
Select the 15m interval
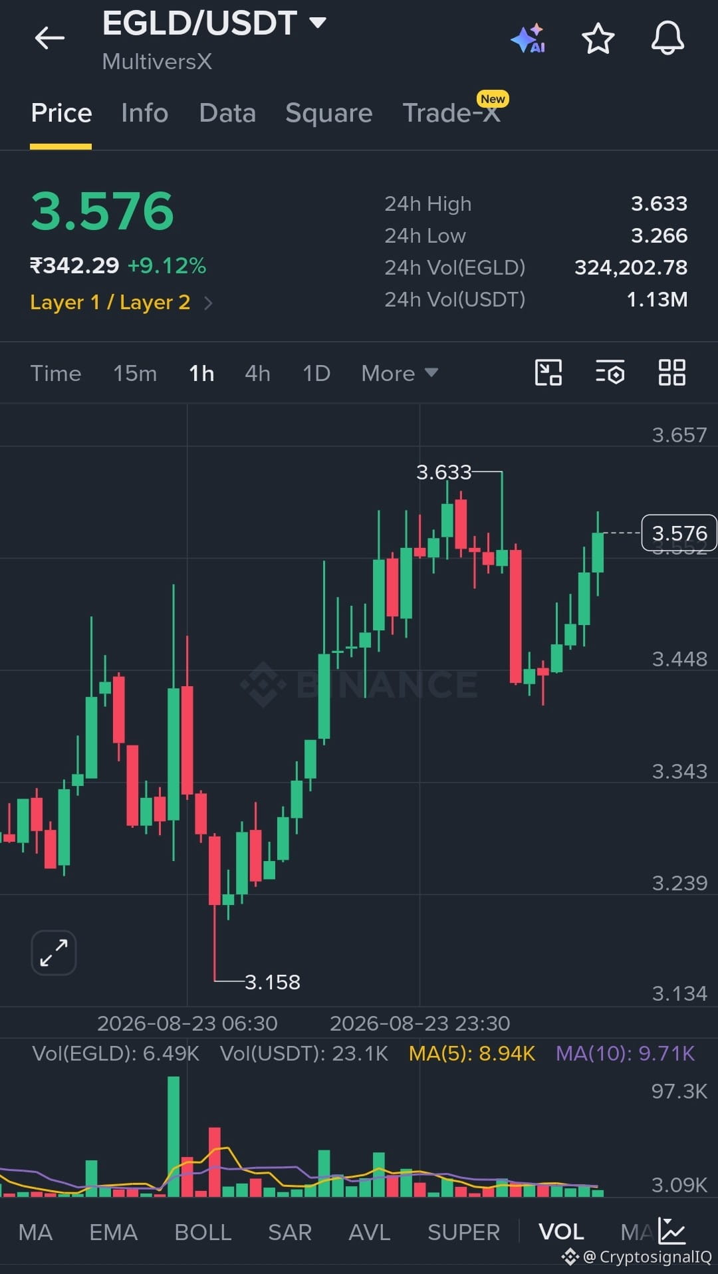click(135, 373)
